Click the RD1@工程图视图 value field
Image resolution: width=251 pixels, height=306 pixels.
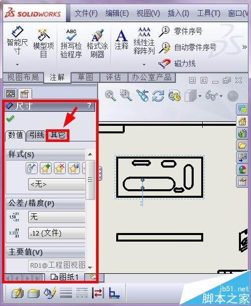[x=57, y=265]
